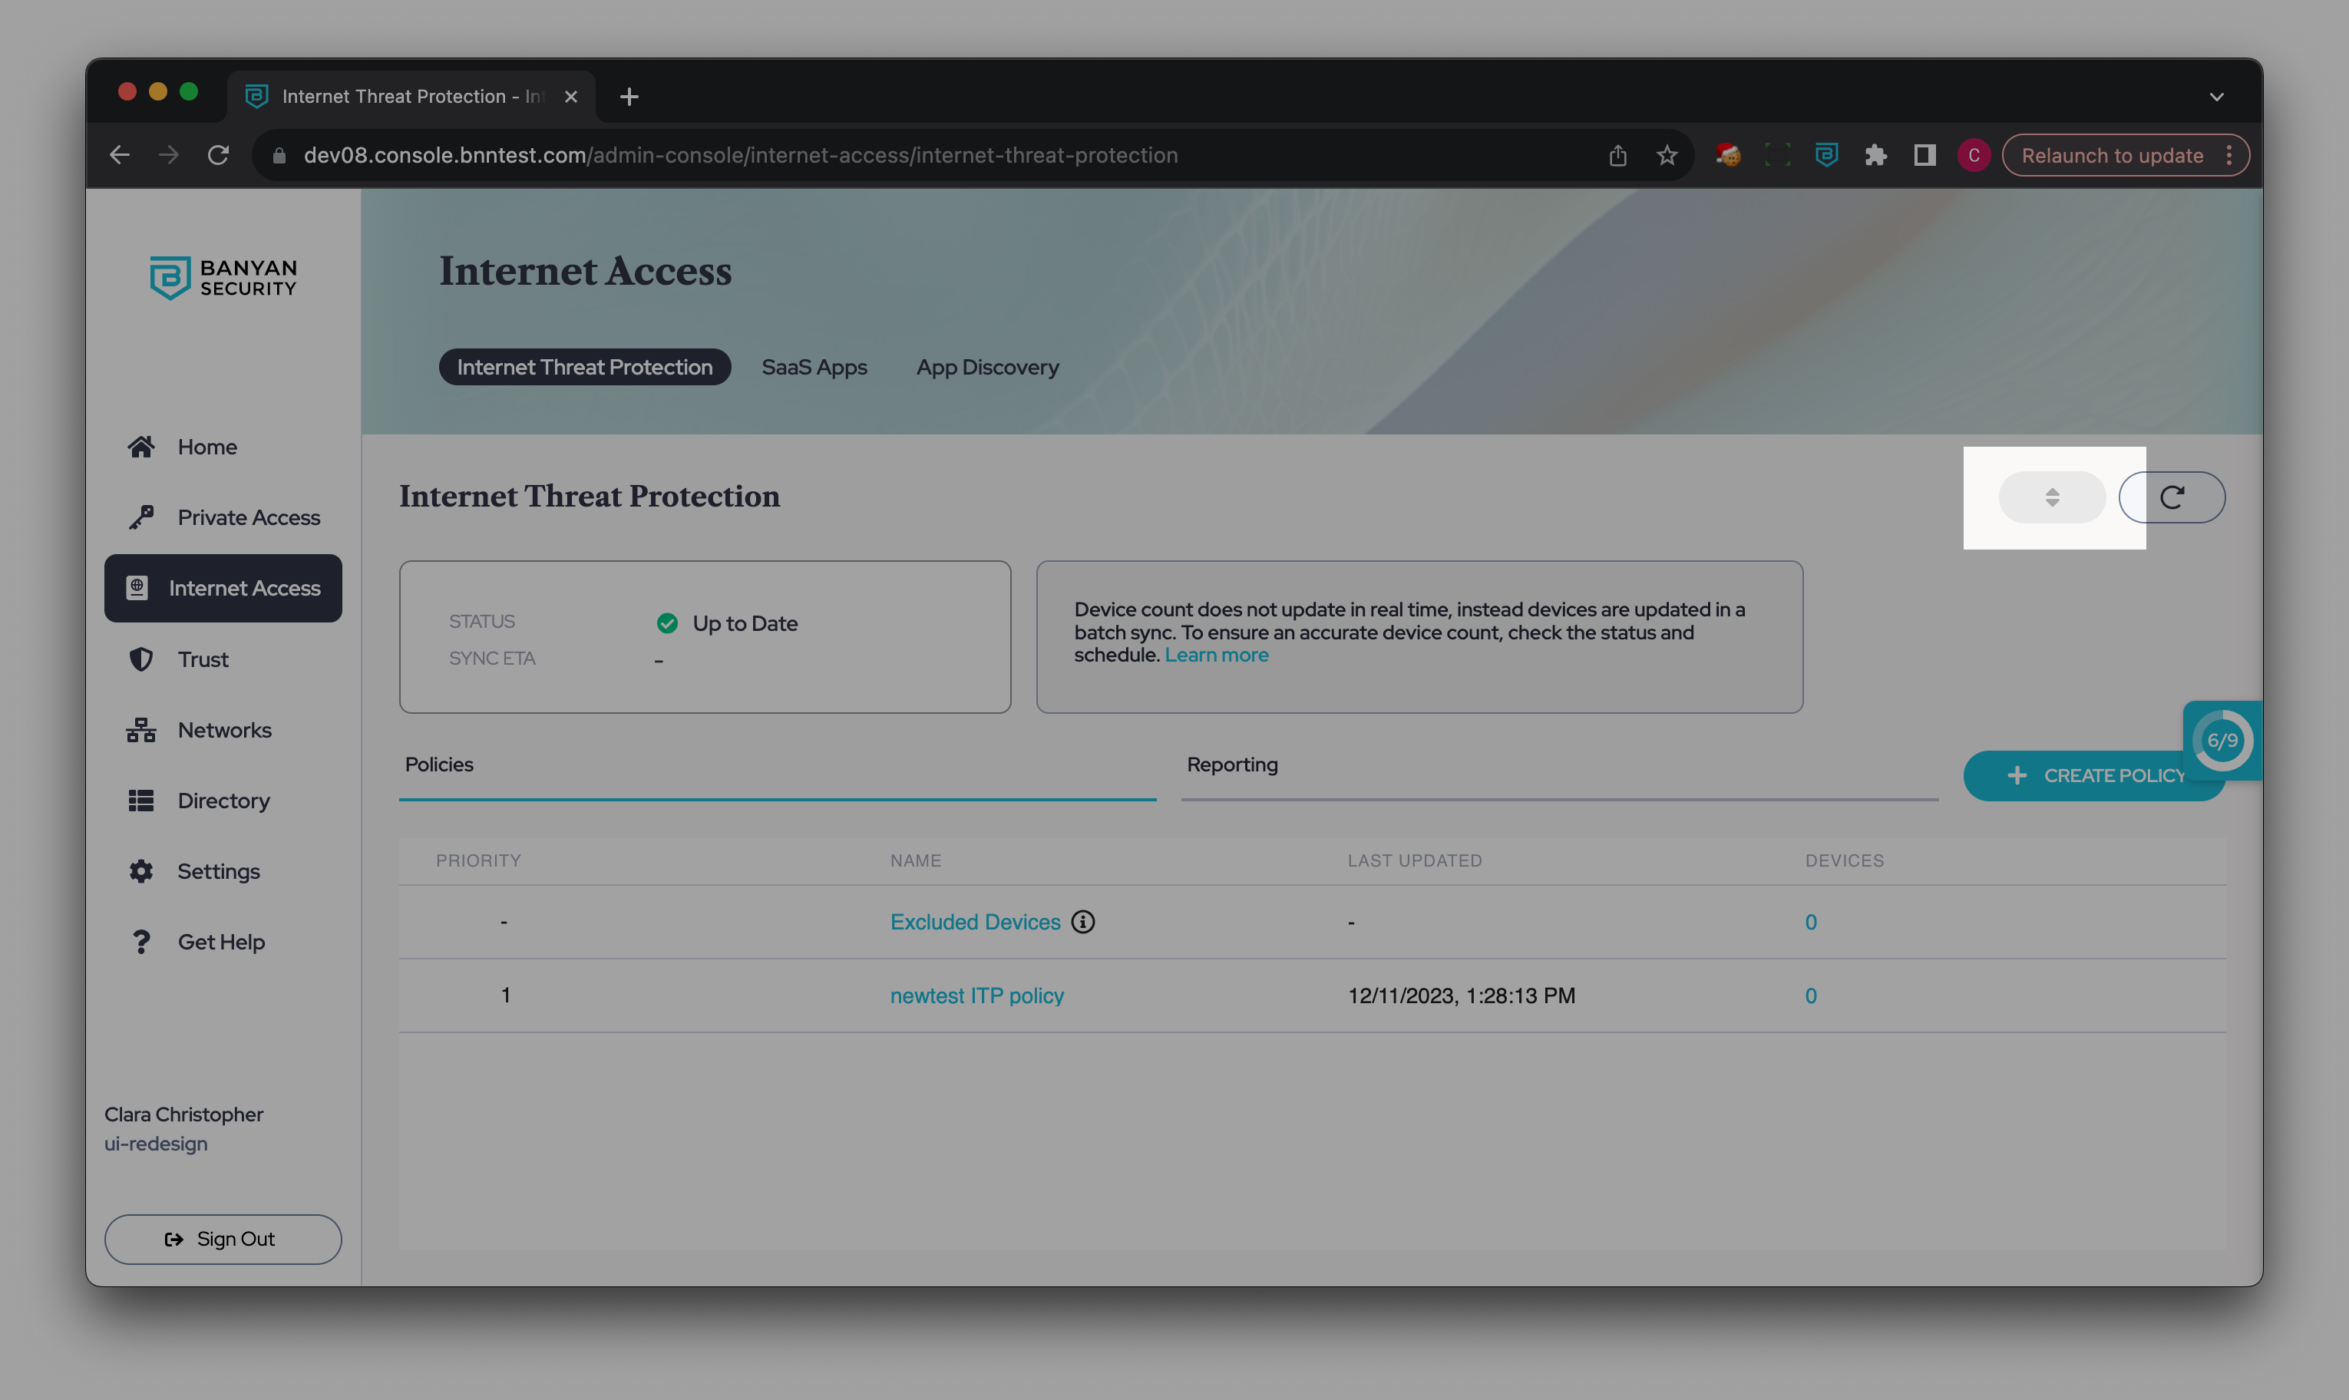Click the share page icon in address bar
2349x1400 pixels.
click(x=1618, y=155)
